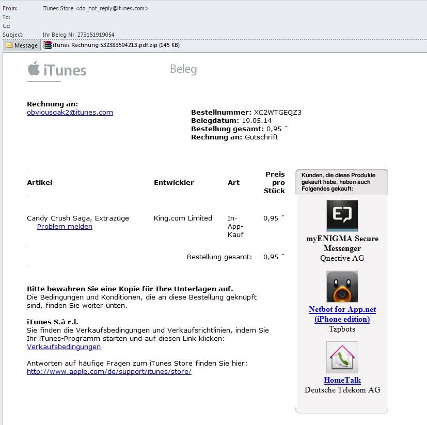Open the obviousgak2@itunes.com email link
This screenshot has height=425, width=427.
pyautogui.click(x=70, y=112)
